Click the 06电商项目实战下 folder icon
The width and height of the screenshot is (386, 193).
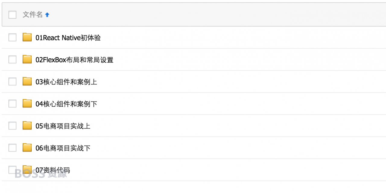click(27, 148)
